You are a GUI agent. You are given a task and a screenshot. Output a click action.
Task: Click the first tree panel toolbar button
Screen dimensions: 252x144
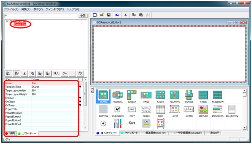(8, 74)
